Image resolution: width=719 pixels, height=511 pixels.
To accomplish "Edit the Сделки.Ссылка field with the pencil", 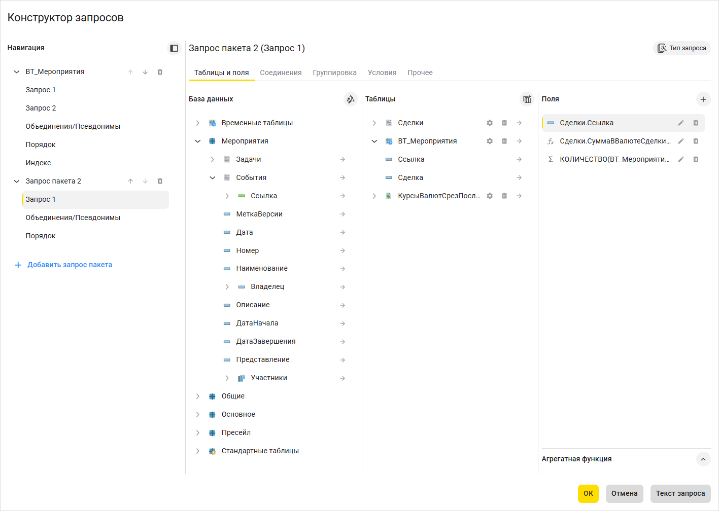I will [681, 123].
